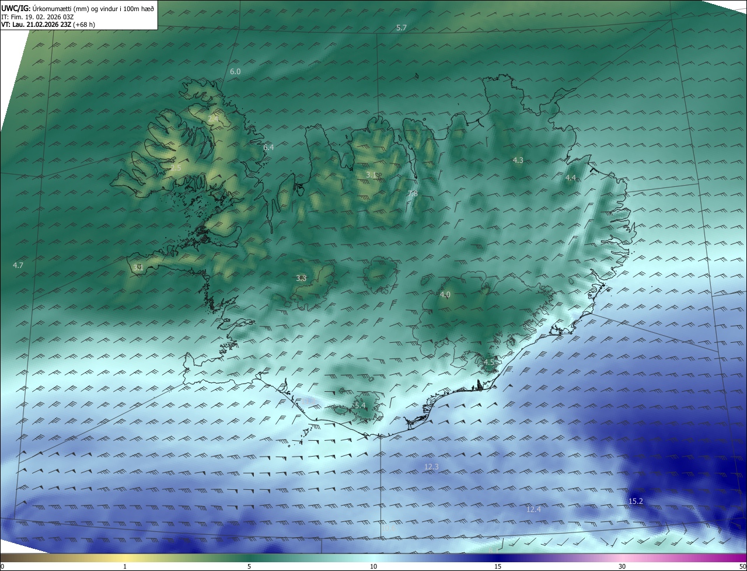Click the faint 10.6 value label
The width and height of the screenshot is (747, 571).
coord(389,528)
